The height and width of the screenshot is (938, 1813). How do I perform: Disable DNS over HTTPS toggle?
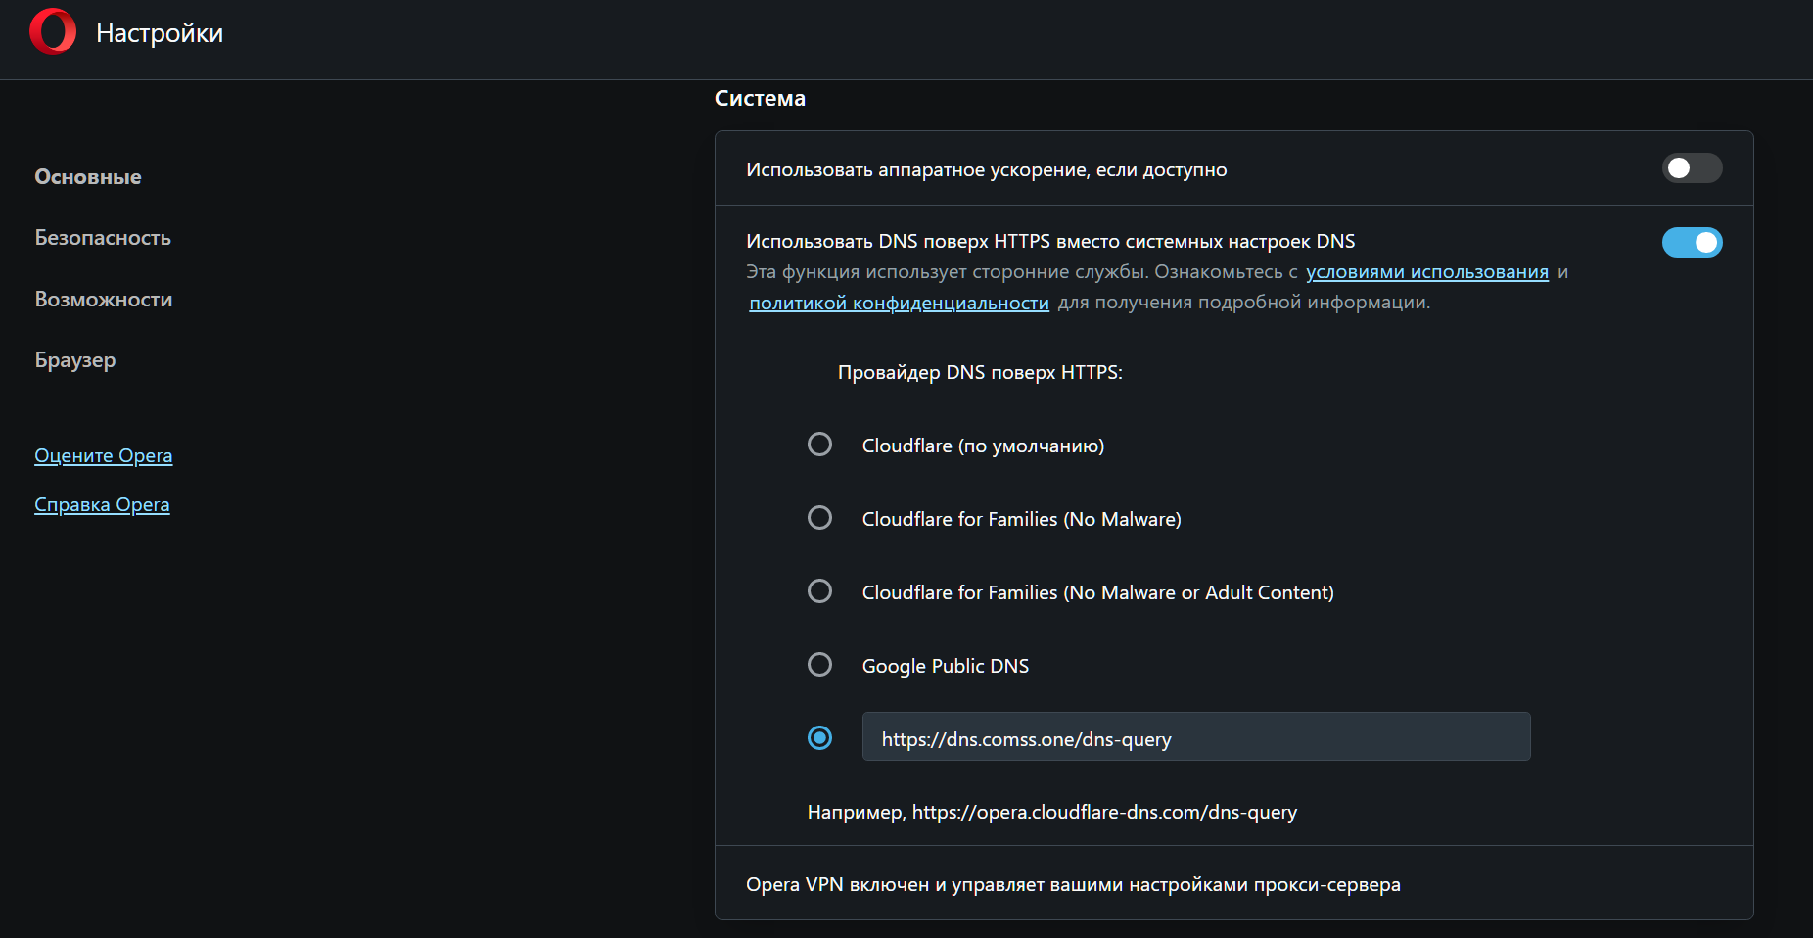point(1692,242)
